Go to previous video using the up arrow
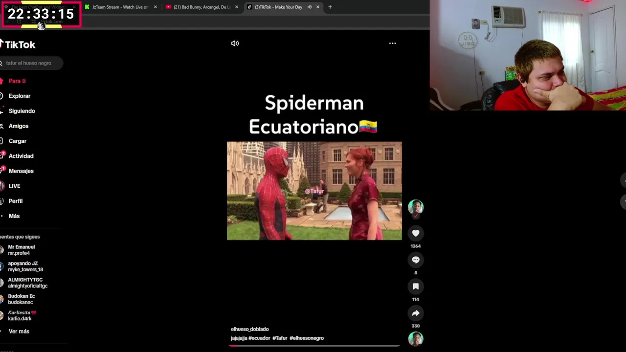 pos(624,180)
